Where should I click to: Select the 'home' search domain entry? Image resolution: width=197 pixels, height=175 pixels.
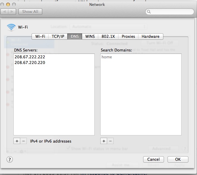(x=141, y=57)
